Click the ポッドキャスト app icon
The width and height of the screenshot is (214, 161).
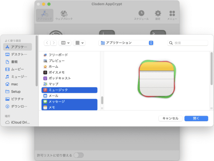point(45,78)
